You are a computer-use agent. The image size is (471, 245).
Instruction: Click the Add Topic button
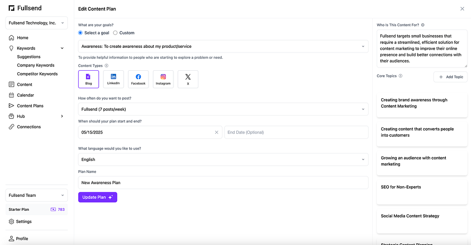[451, 77]
